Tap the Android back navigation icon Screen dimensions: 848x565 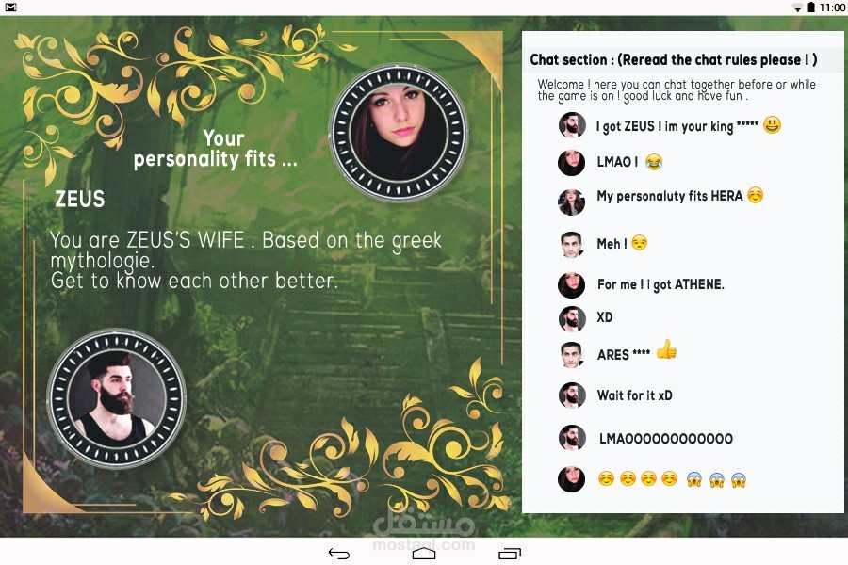click(339, 553)
